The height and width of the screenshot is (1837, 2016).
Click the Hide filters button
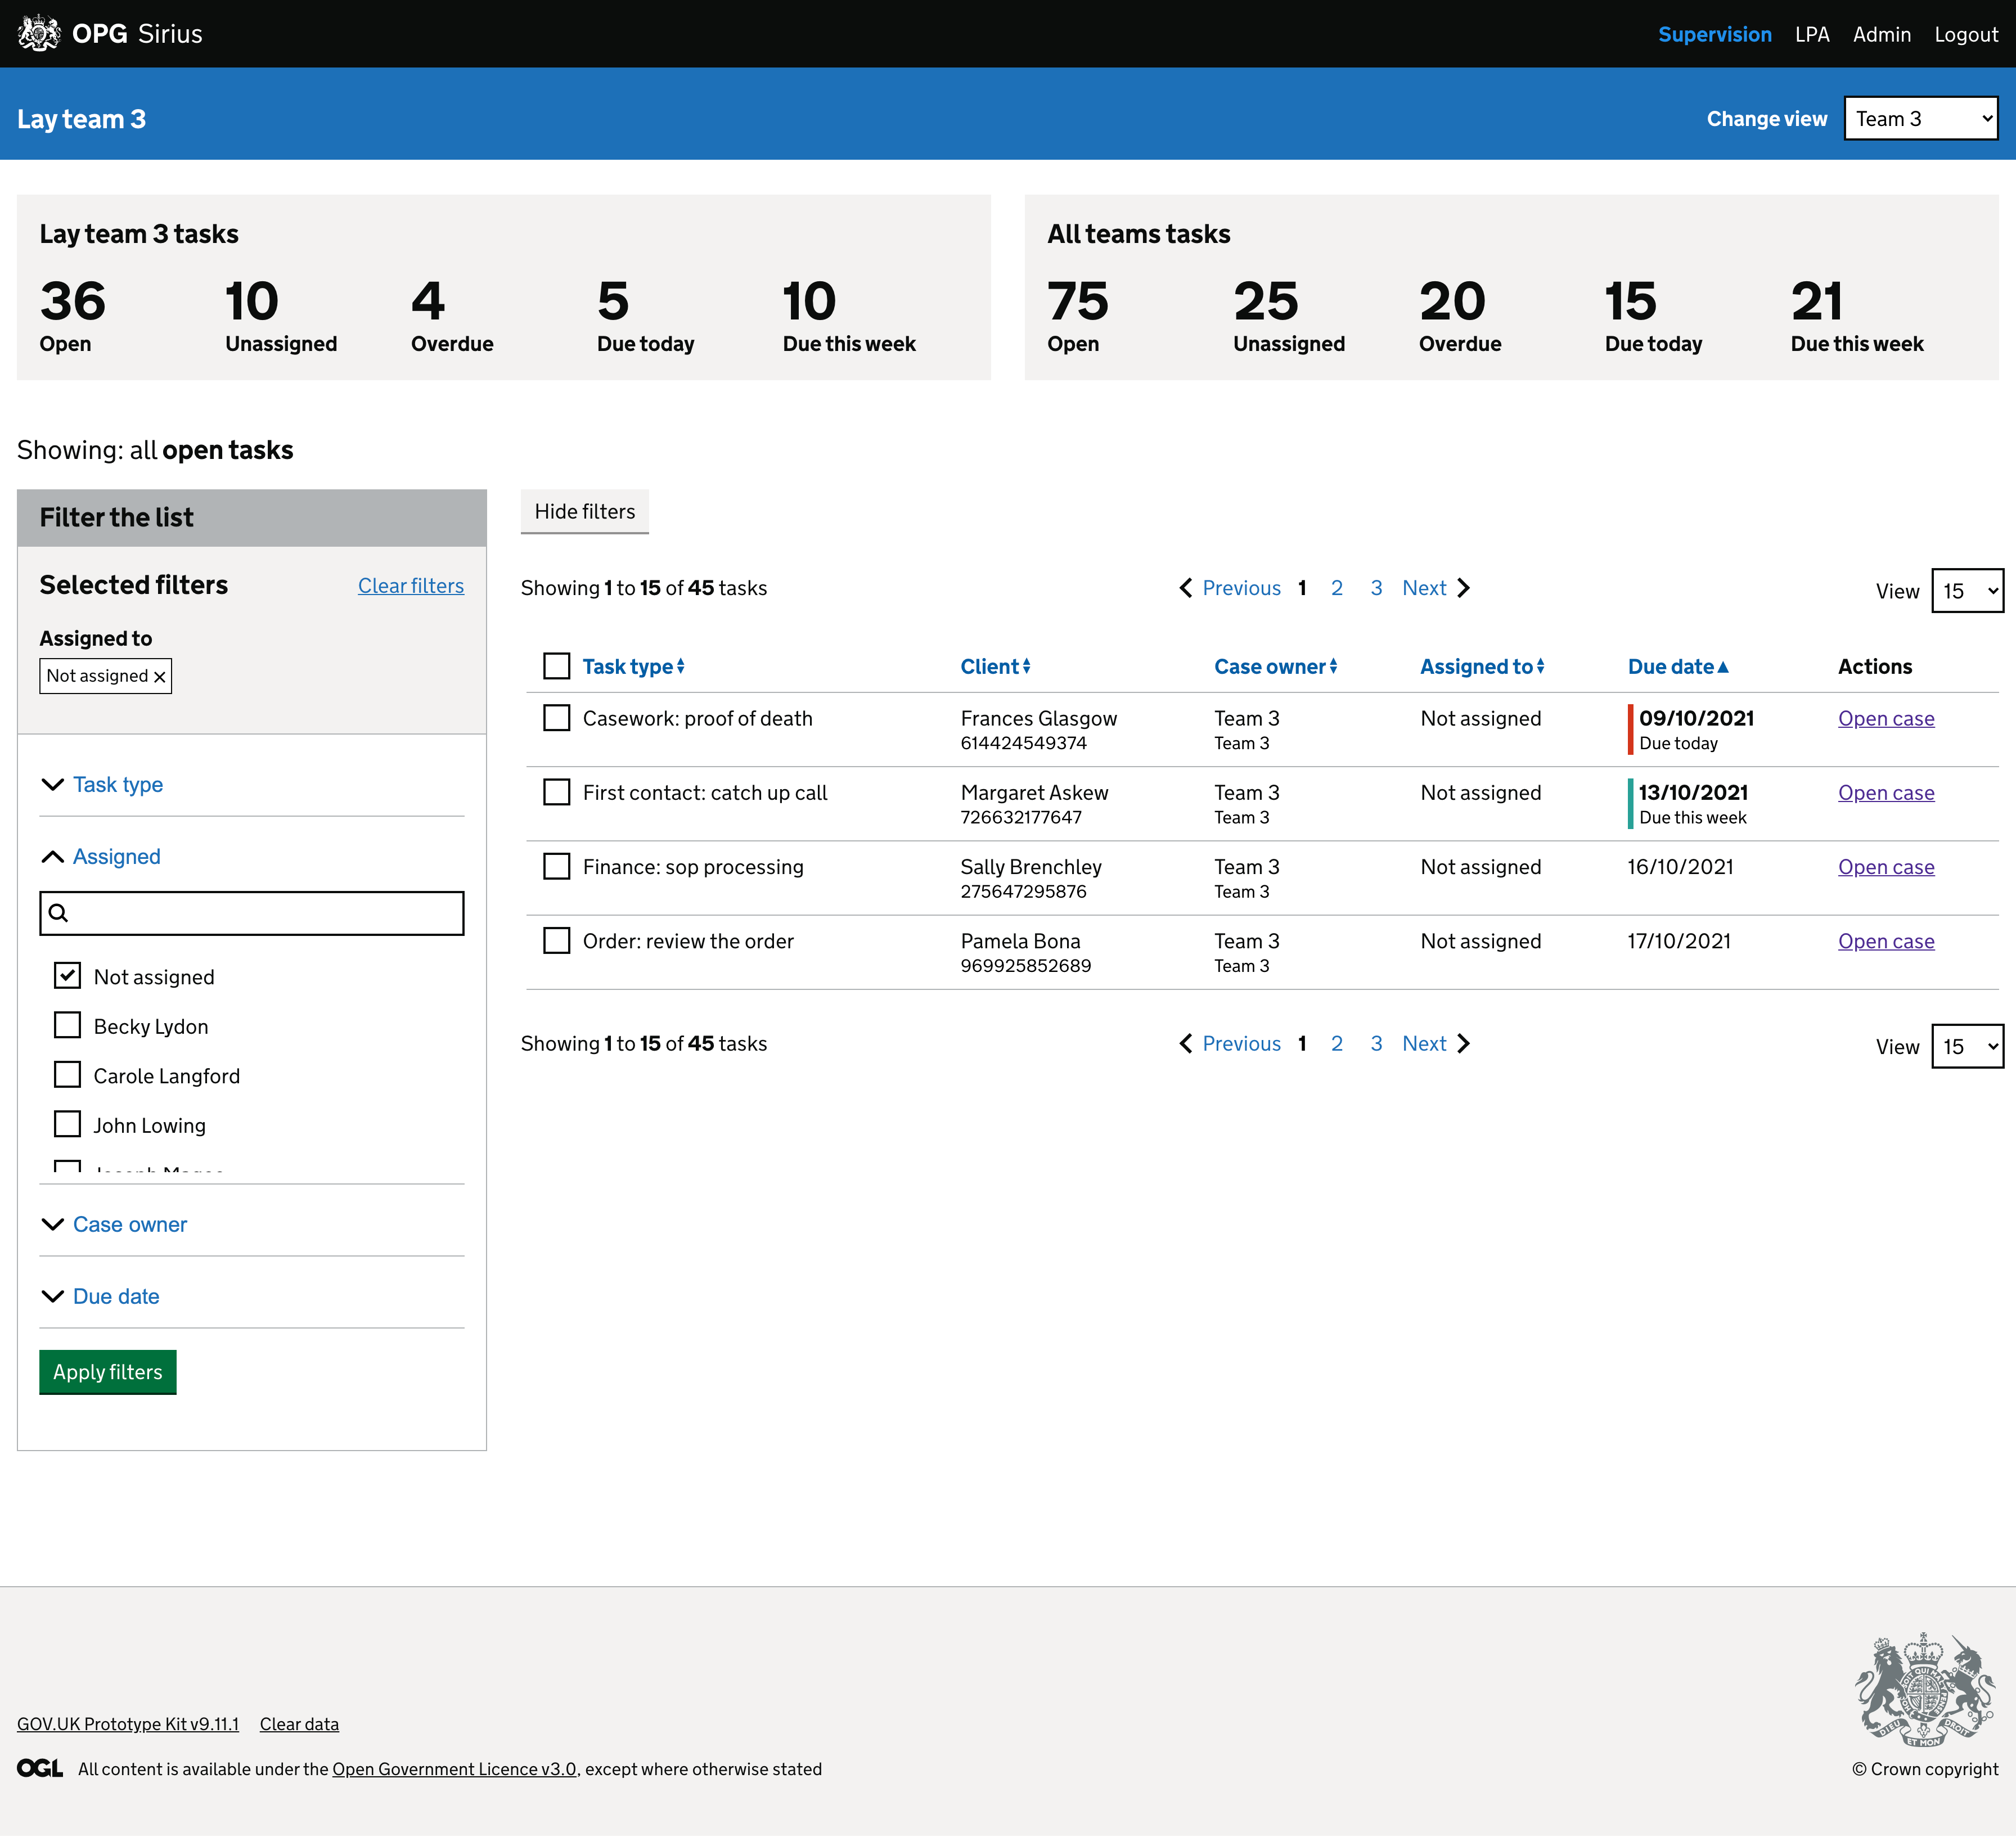click(585, 512)
